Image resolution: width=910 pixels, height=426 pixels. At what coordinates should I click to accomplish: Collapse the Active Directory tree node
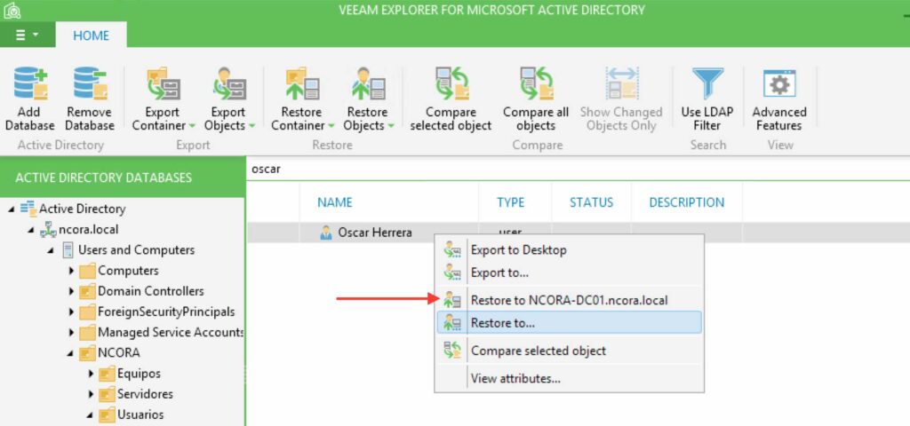pyautogui.click(x=12, y=209)
